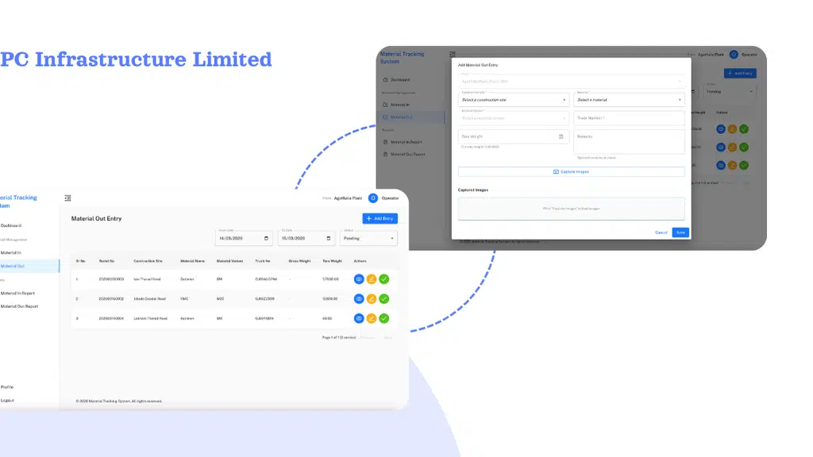Open Status dropdown showing Pending in list screen
Screen dimensions: 813x457
pyautogui.click(x=368, y=238)
